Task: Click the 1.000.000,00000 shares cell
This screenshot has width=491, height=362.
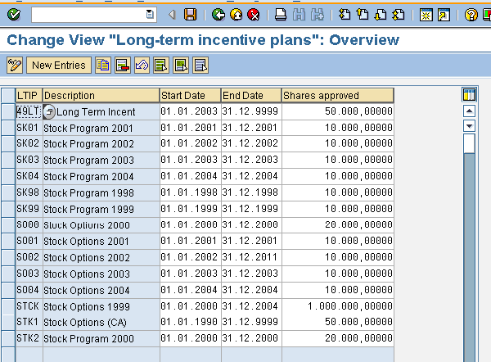Action: point(338,305)
